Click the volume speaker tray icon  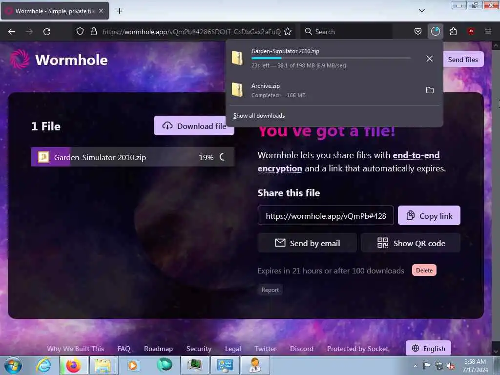tap(451, 366)
